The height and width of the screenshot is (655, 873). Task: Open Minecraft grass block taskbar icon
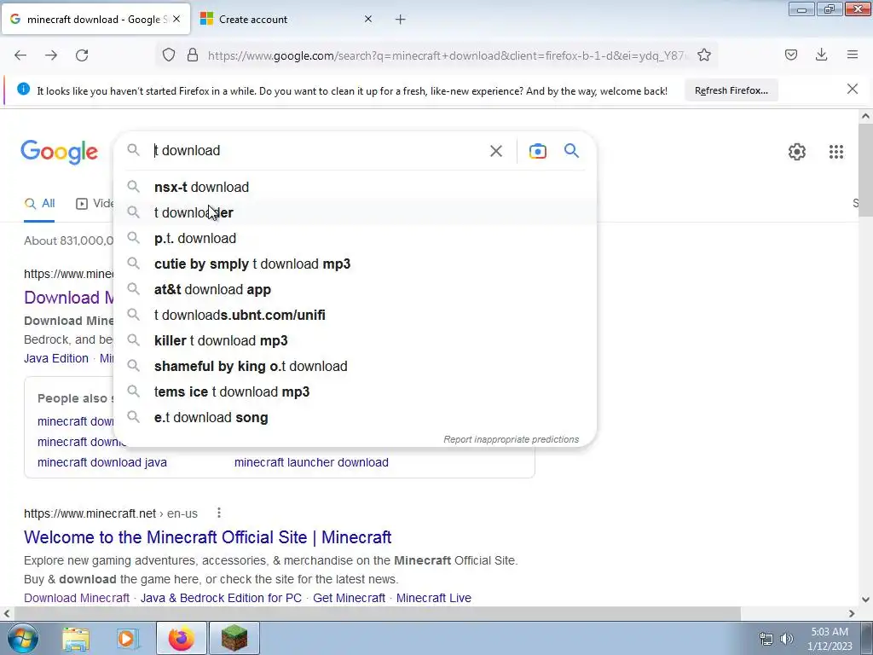coord(234,638)
